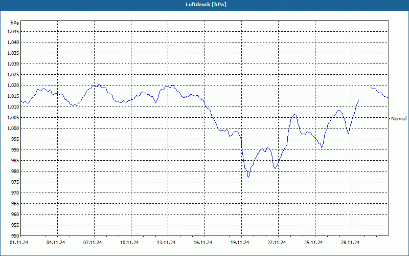The image size is (409, 256).
Task: Click the Normal pressure marker label
Action: [x=399, y=119]
